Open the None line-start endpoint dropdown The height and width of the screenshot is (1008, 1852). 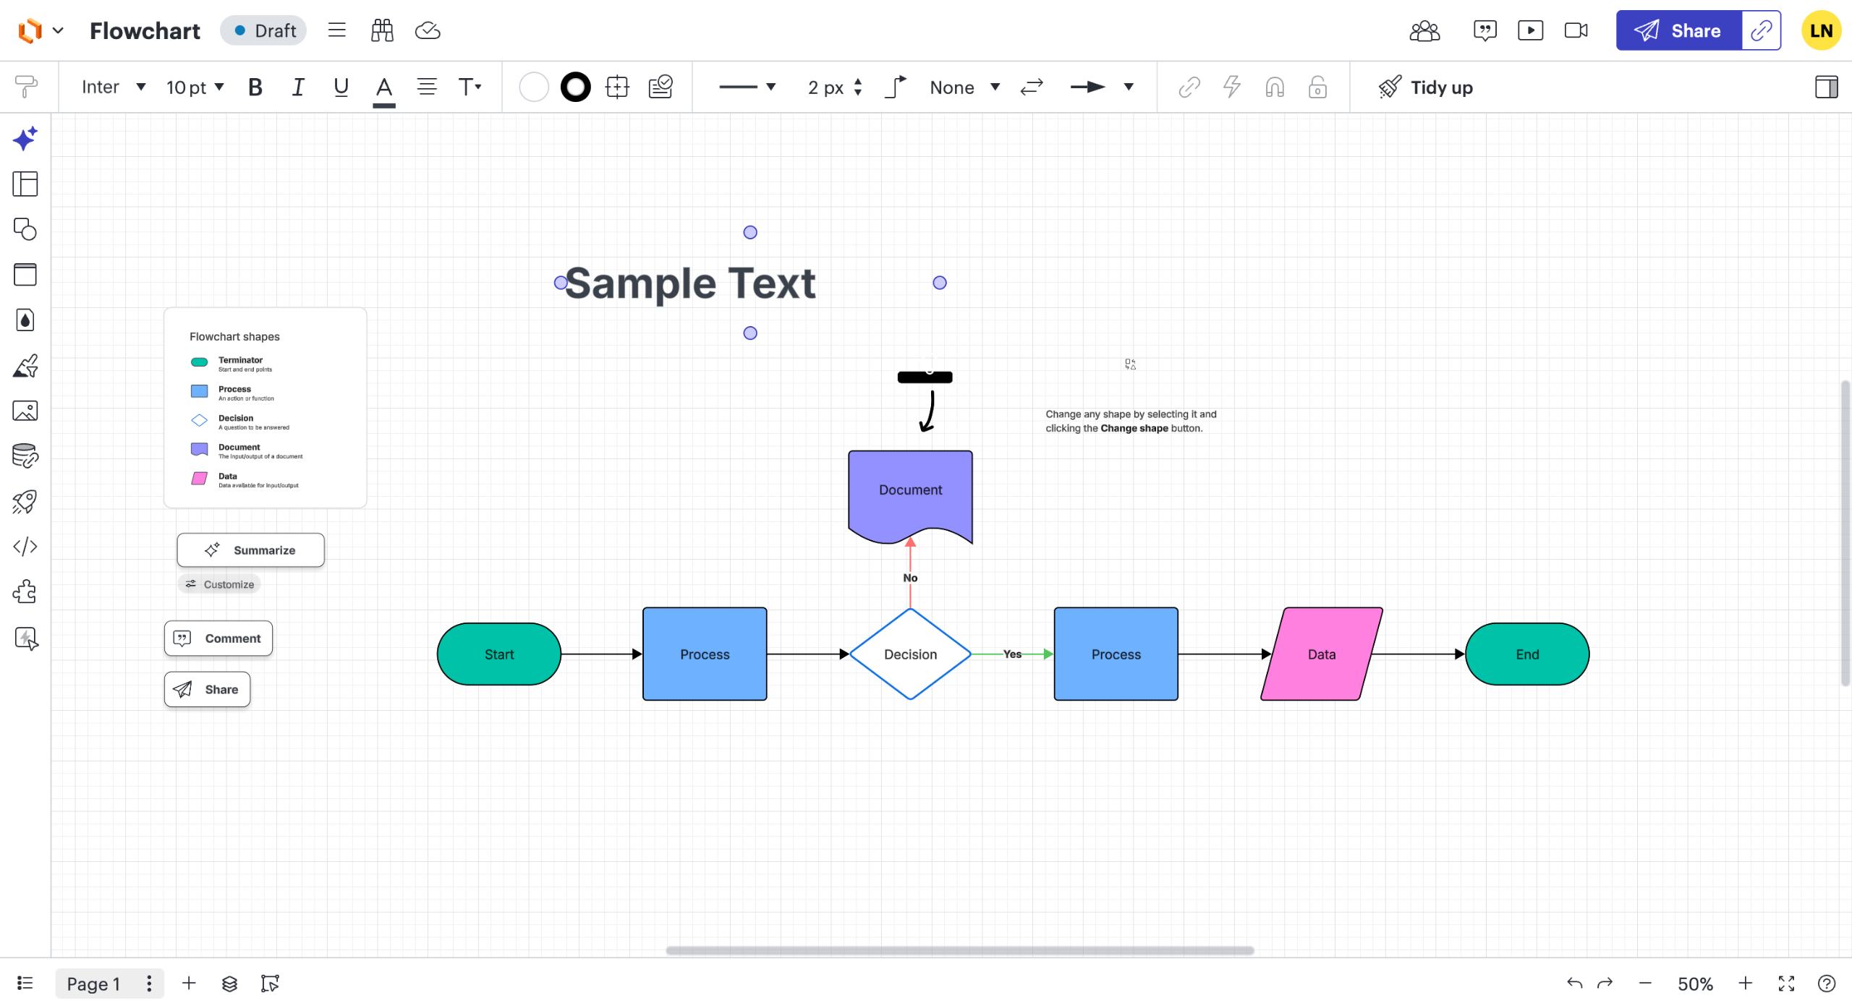click(964, 87)
